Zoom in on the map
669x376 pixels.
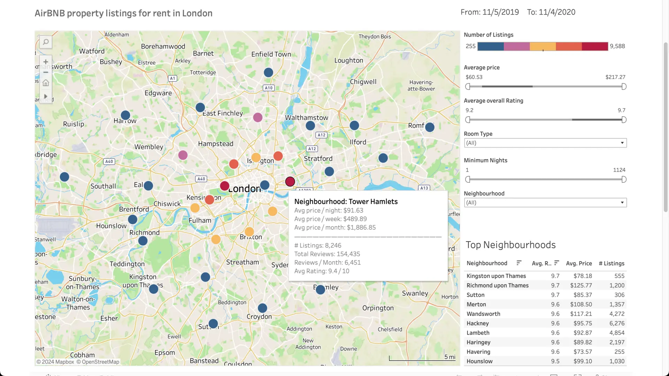46,62
